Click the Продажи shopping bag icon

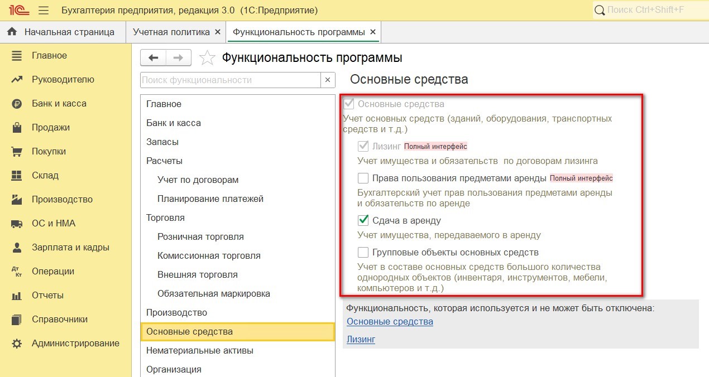click(x=17, y=128)
